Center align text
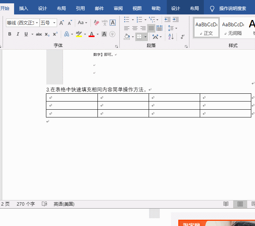The image size is (255, 226). click(x=135, y=28)
